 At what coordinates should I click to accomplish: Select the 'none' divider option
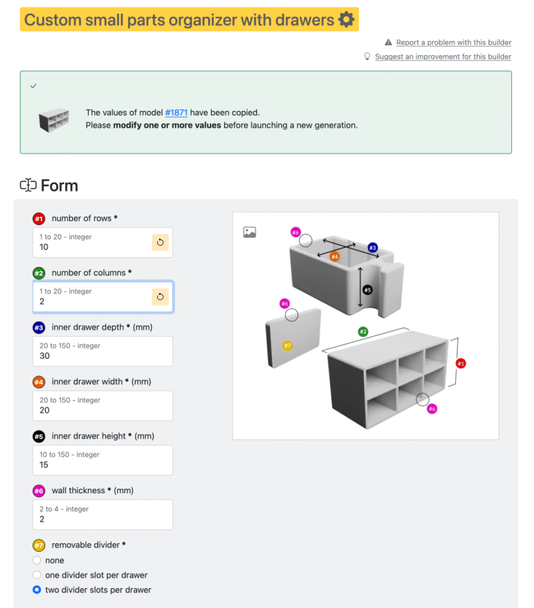click(37, 560)
